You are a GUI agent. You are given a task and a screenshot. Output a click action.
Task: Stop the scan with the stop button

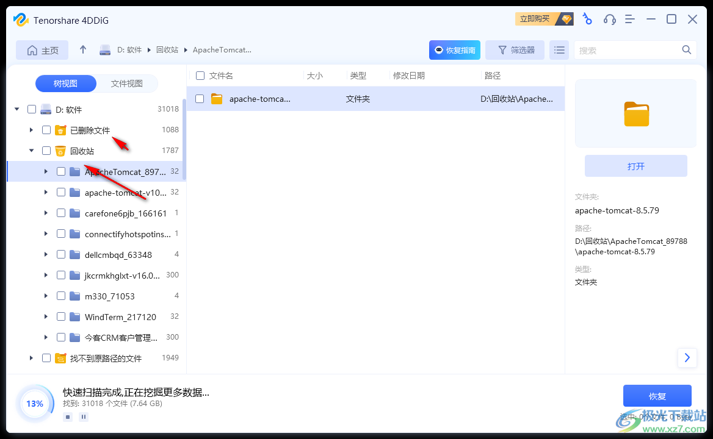[68, 417]
